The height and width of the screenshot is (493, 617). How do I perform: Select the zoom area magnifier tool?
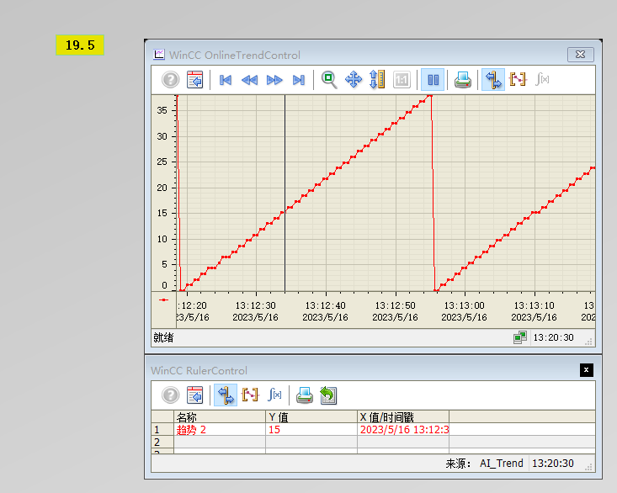[x=329, y=80]
